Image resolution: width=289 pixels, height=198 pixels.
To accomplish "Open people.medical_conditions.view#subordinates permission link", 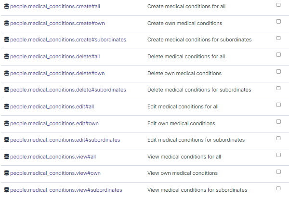I will (x=66, y=190).
